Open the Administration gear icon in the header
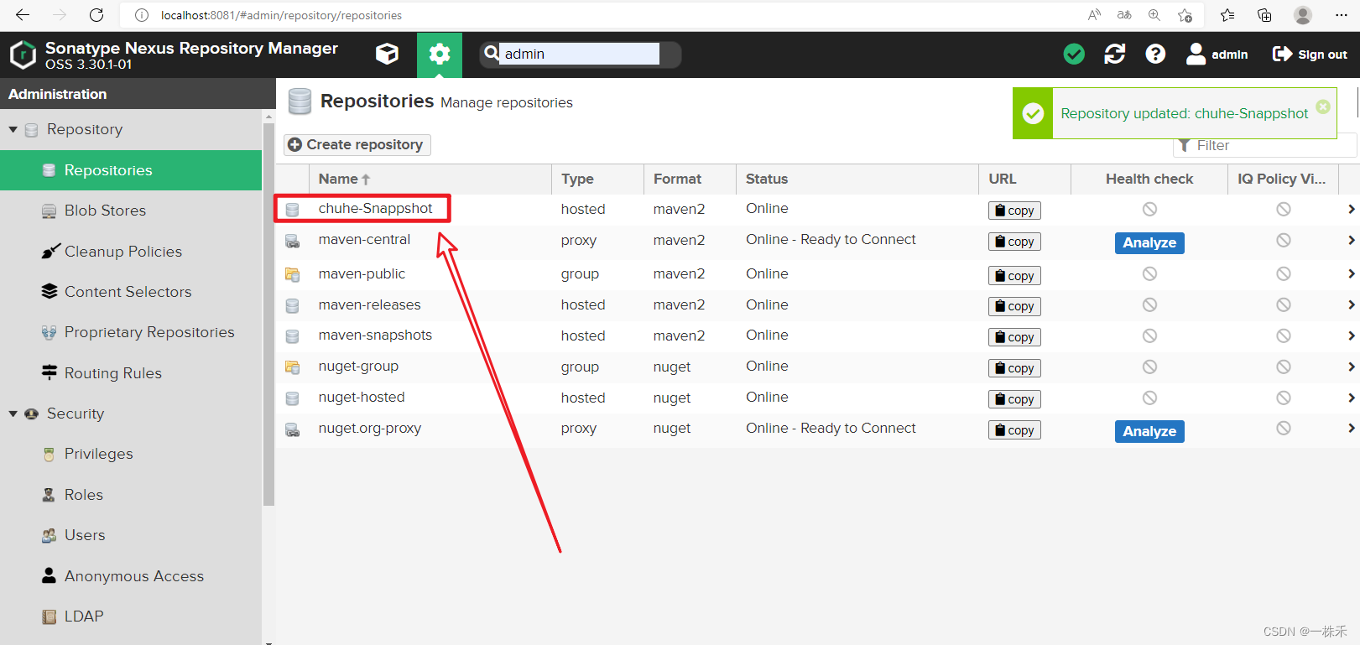The height and width of the screenshot is (645, 1360). tap(440, 55)
